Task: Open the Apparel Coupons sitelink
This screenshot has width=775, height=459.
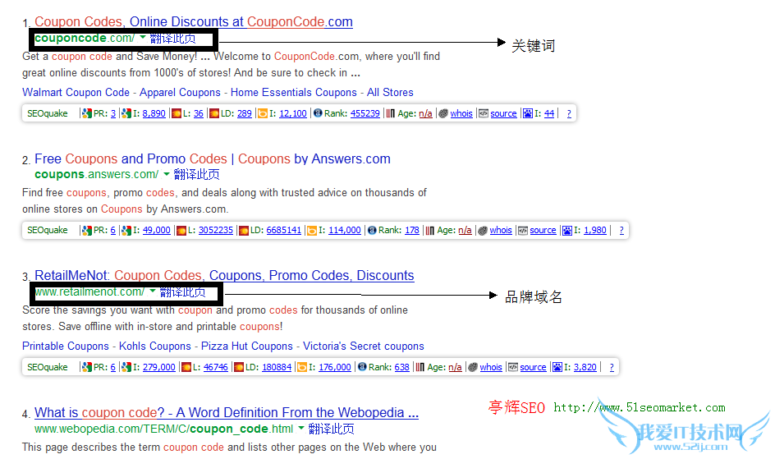Action: pos(180,93)
